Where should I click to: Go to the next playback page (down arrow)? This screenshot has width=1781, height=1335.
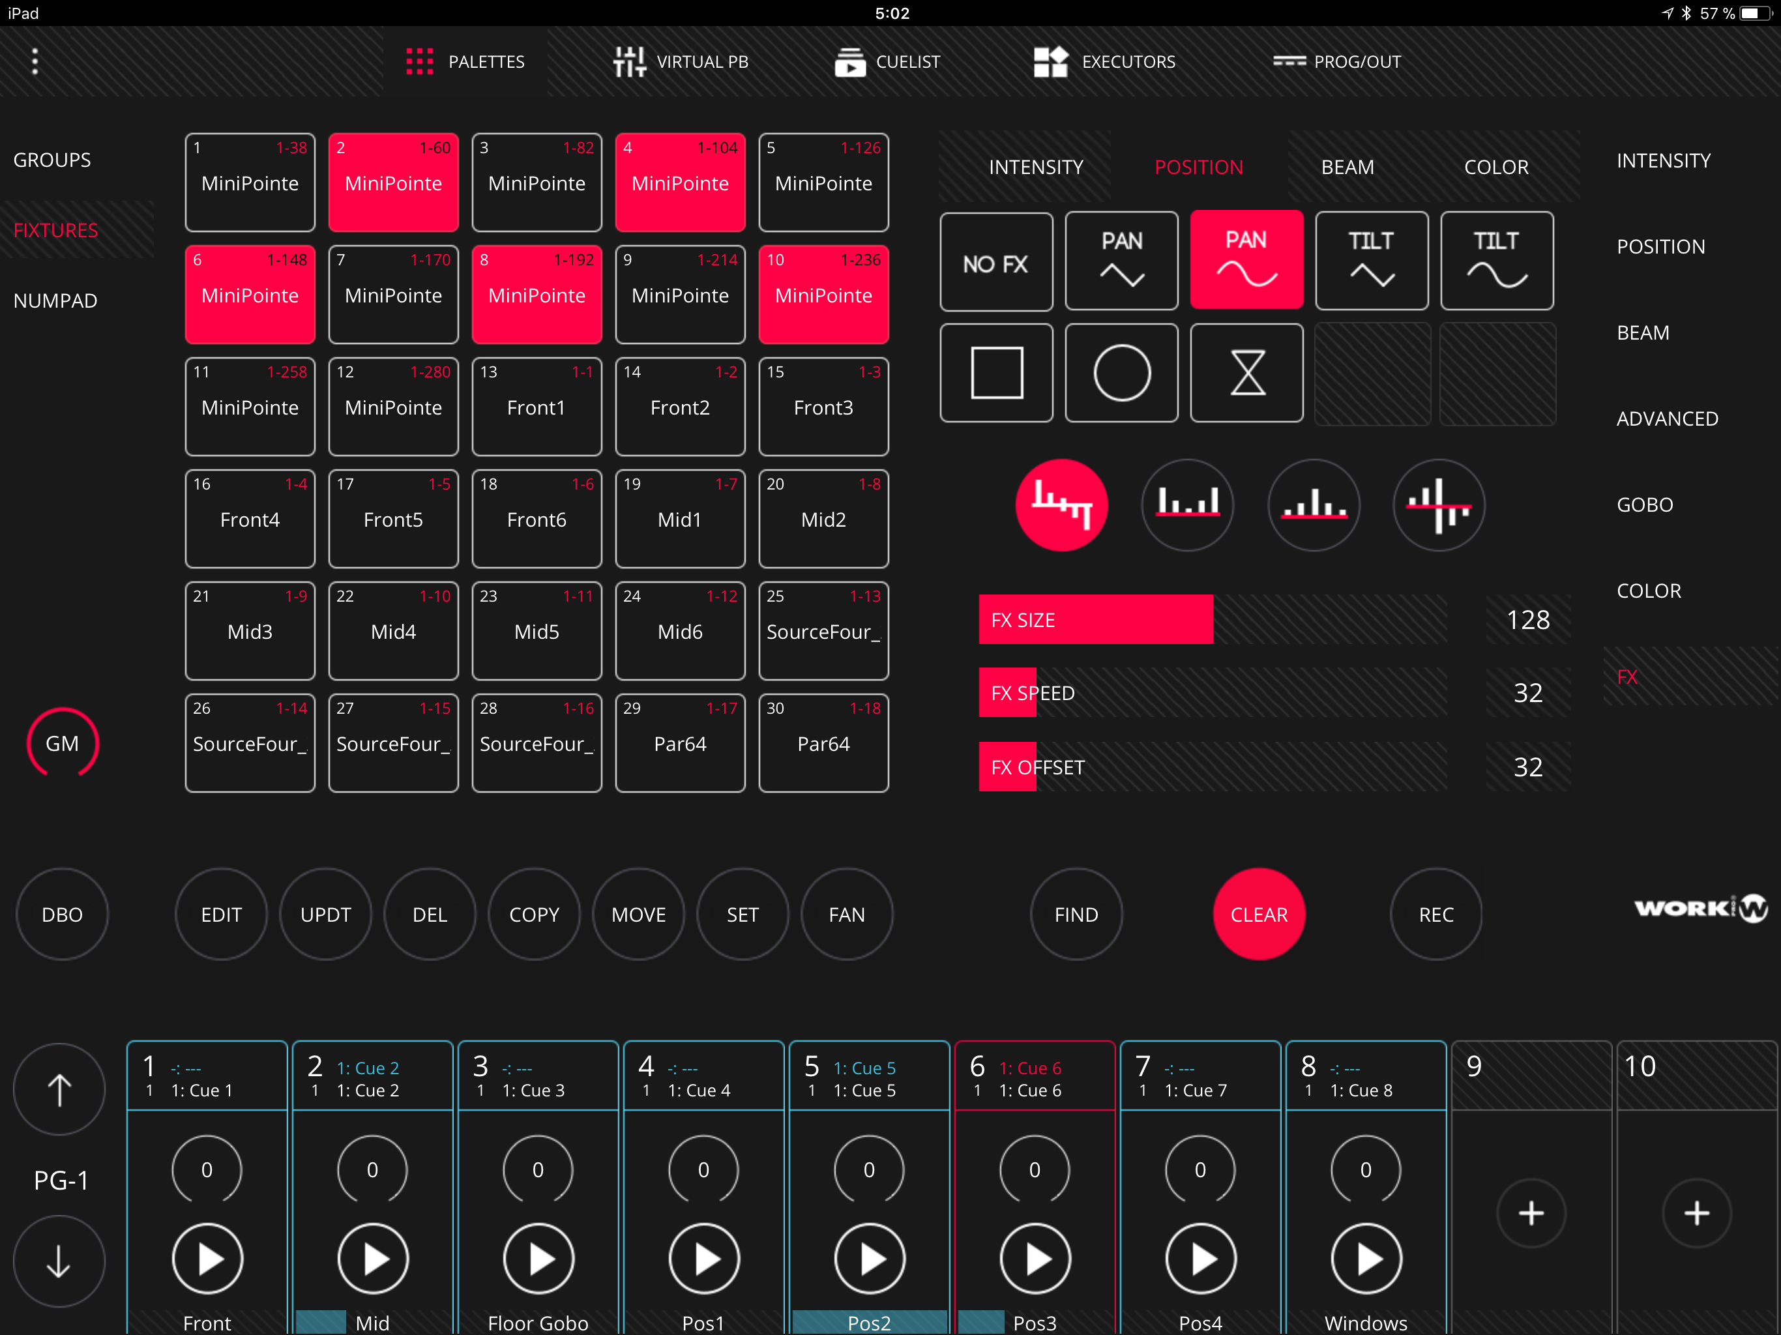(59, 1261)
